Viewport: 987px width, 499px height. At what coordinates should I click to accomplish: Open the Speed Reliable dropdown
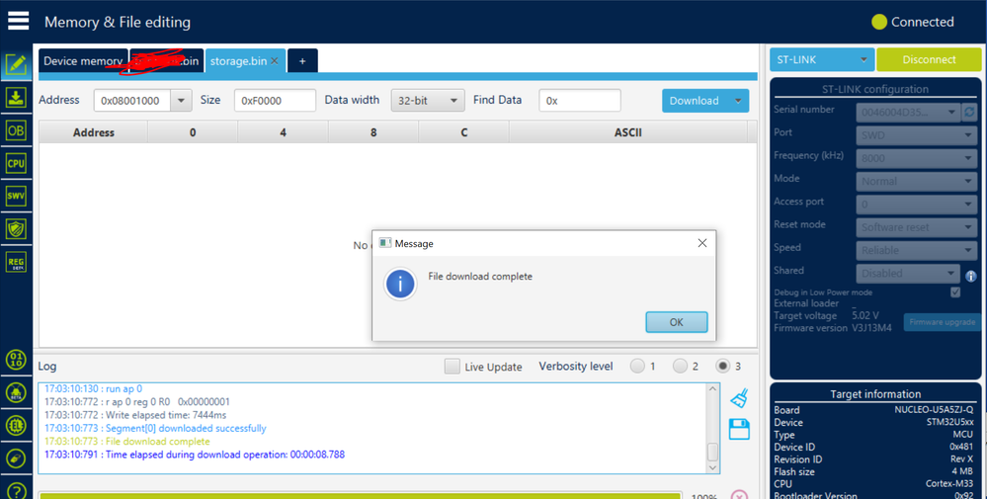tap(917, 250)
